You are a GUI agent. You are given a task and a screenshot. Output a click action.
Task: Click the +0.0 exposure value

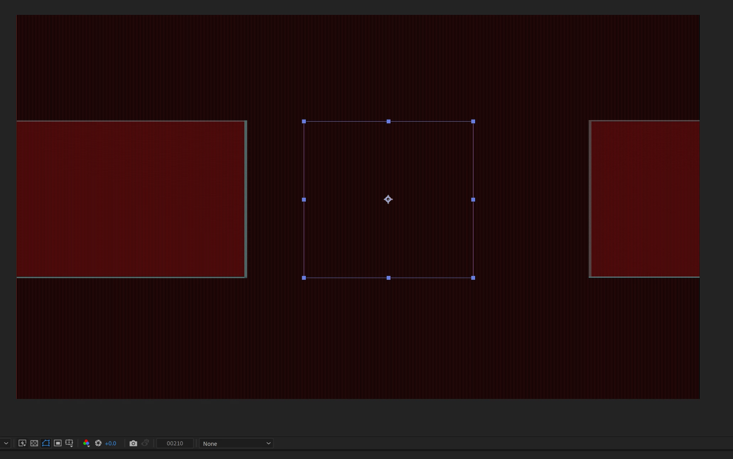[111, 443]
